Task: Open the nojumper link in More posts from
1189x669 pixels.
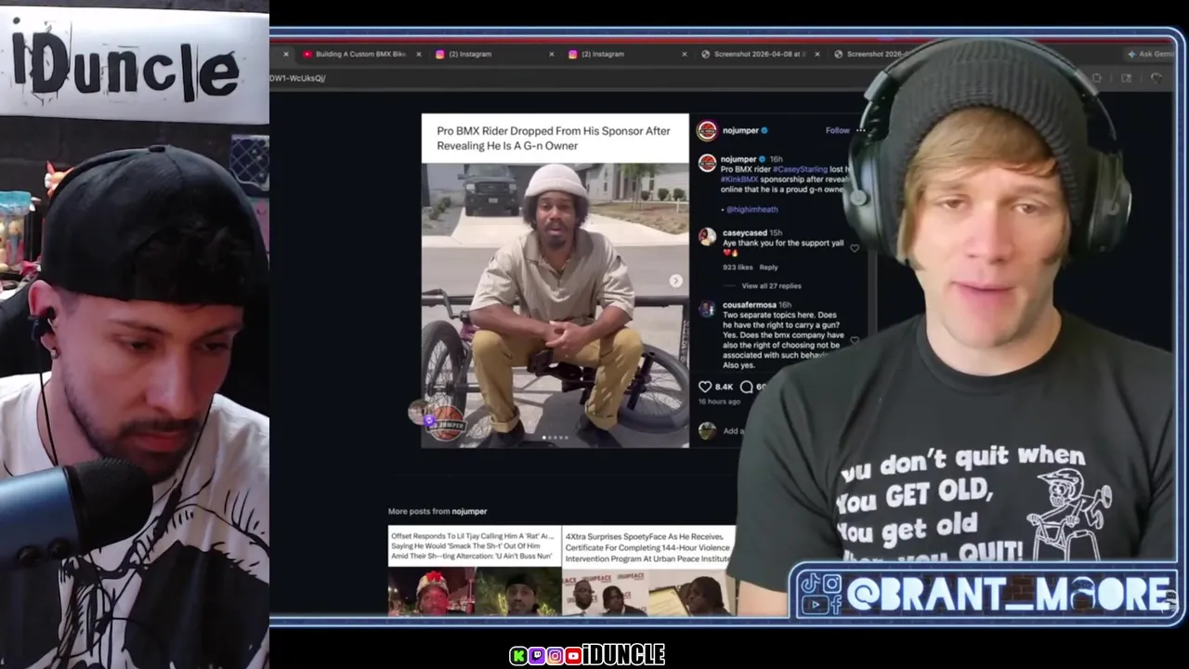Action: (x=469, y=511)
